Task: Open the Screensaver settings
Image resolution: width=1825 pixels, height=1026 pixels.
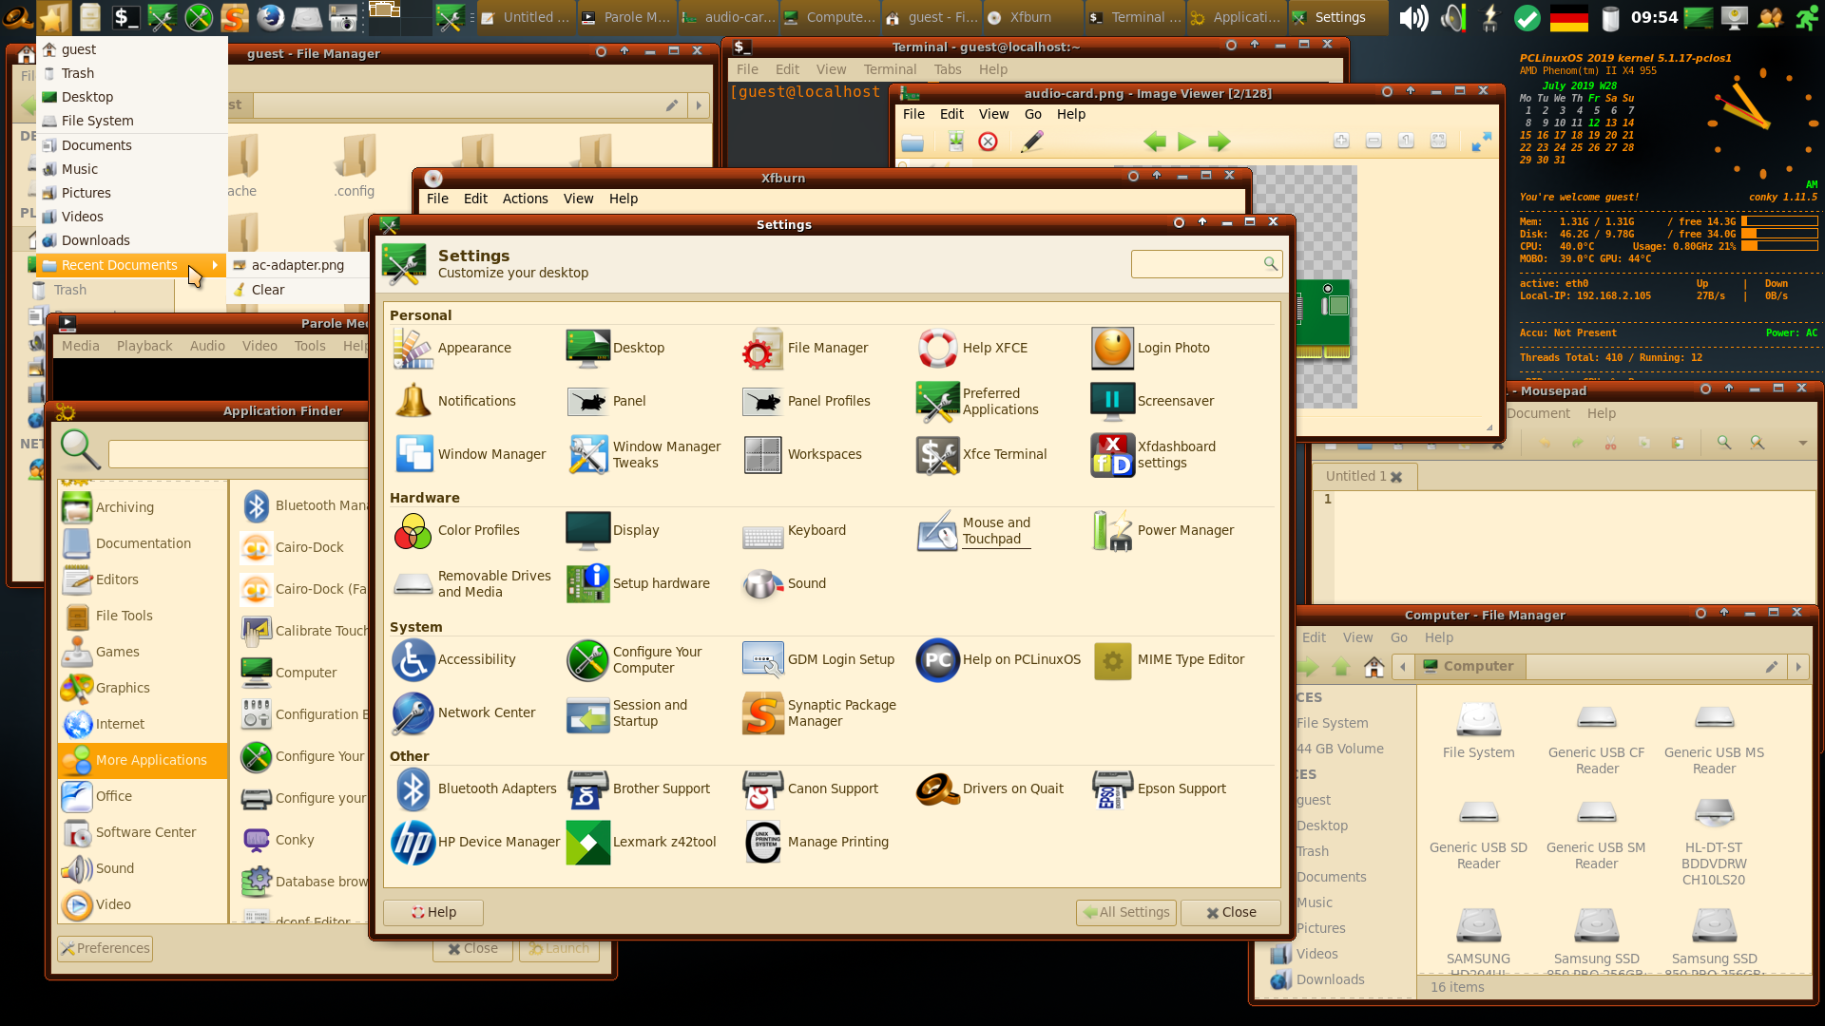Action: tap(1112, 402)
